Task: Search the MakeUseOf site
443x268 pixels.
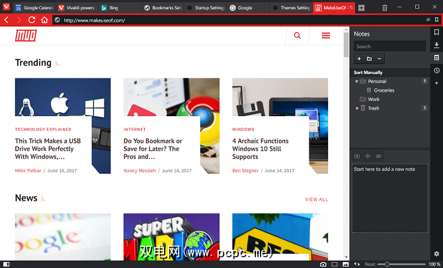Action: (298, 36)
